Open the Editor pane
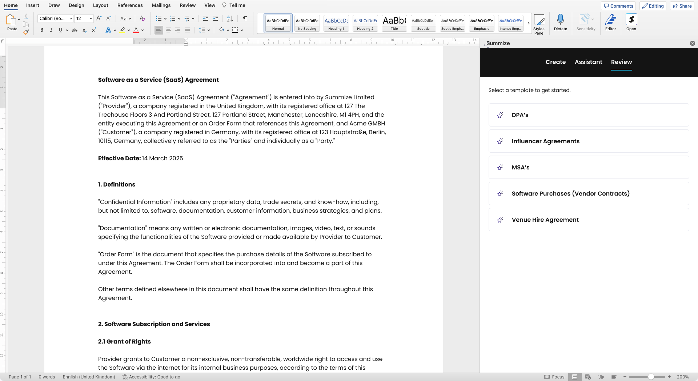The width and height of the screenshot is (698, 381). tap(610, 23)
